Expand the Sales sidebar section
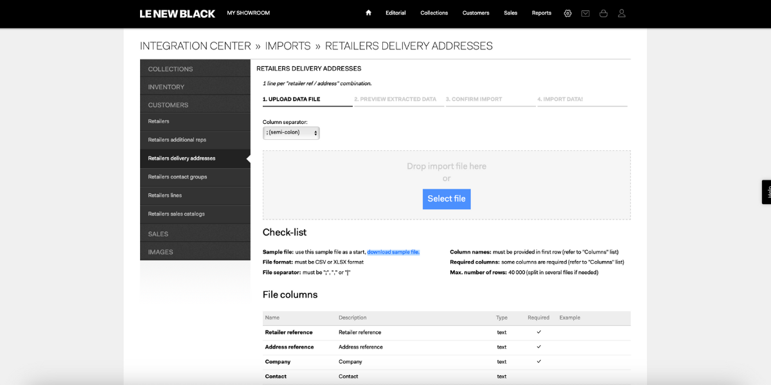This screenshot has height=385, width=771. coord(195,234)
